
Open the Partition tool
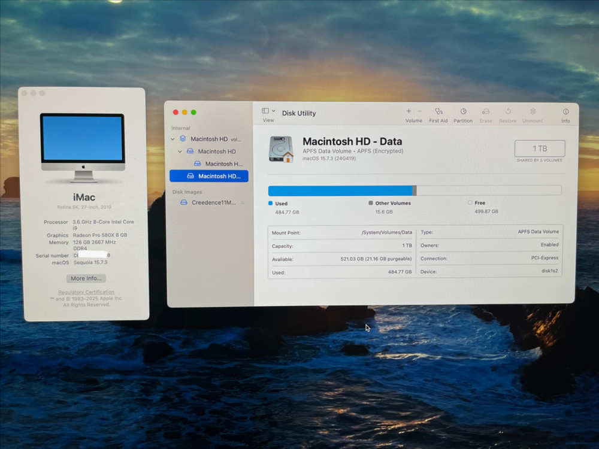pyautogui.click(x=463, y=112)
